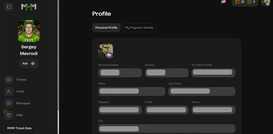
Task: Click the green ticket balance icon
Action: tap(250, 2)
